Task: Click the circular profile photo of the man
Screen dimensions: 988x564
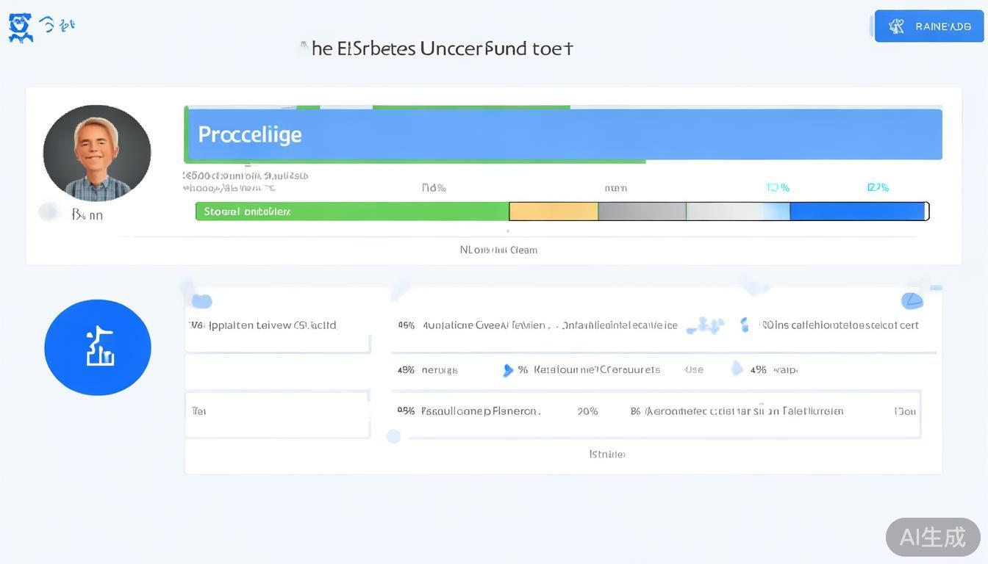Action: coord(97,153)
